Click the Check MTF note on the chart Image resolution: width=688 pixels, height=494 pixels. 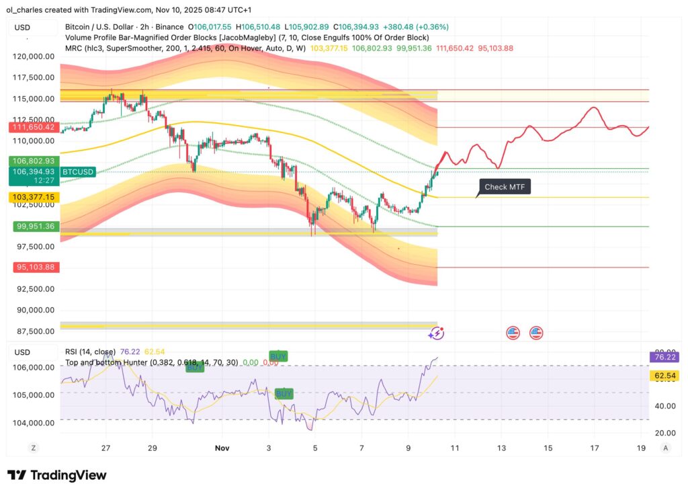[x=505, y=187]
